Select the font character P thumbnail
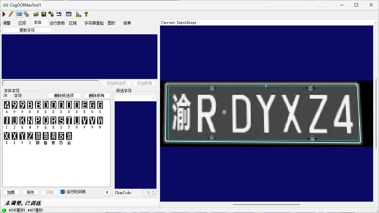 [x=38, y=120]
